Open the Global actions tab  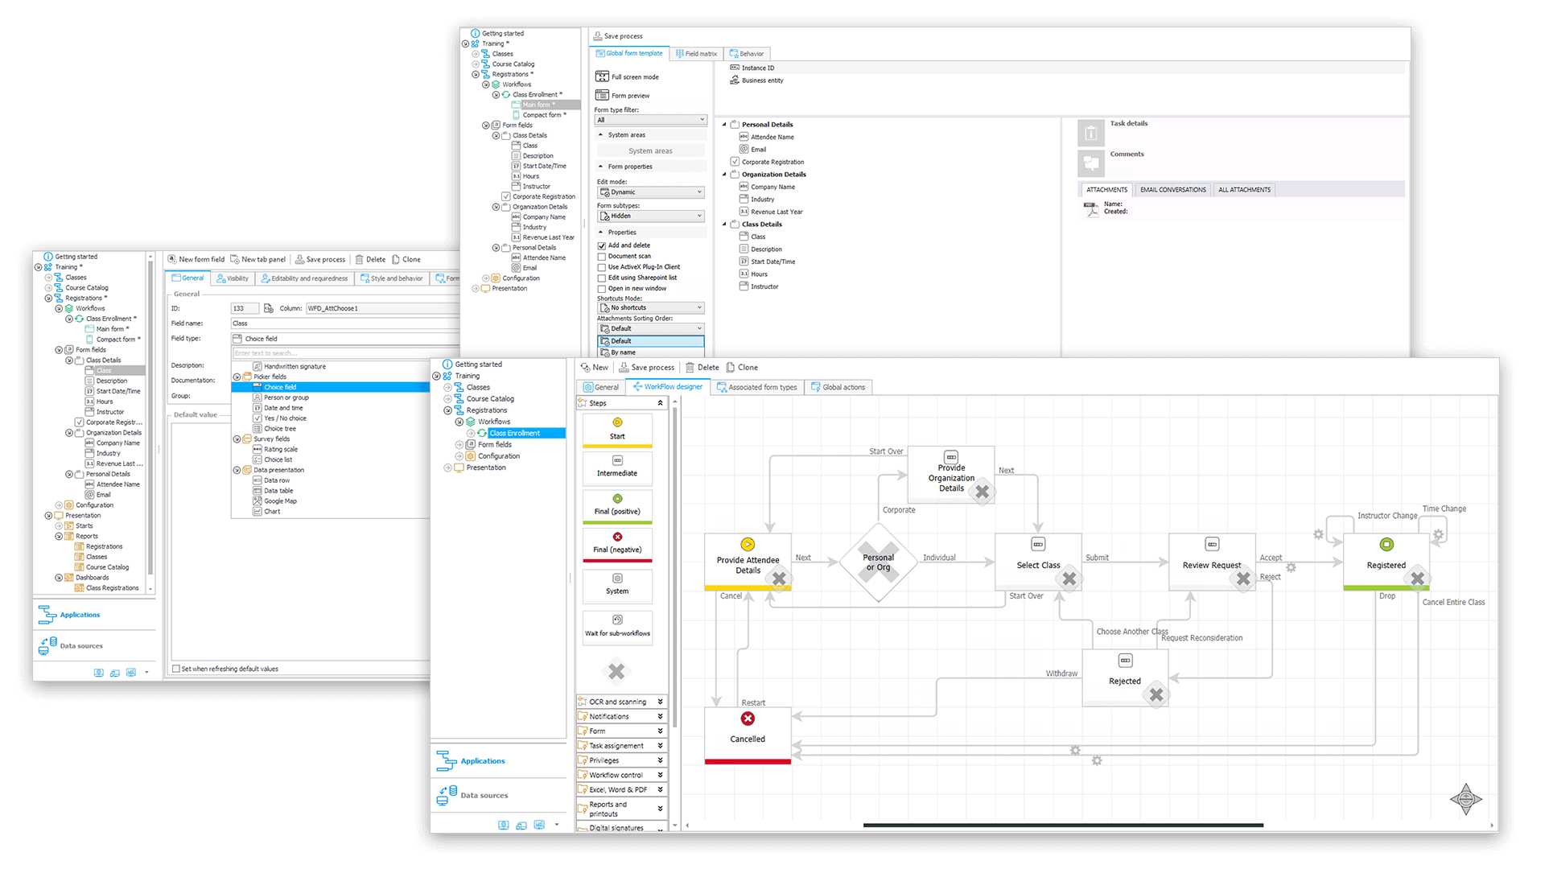point(838,387)
